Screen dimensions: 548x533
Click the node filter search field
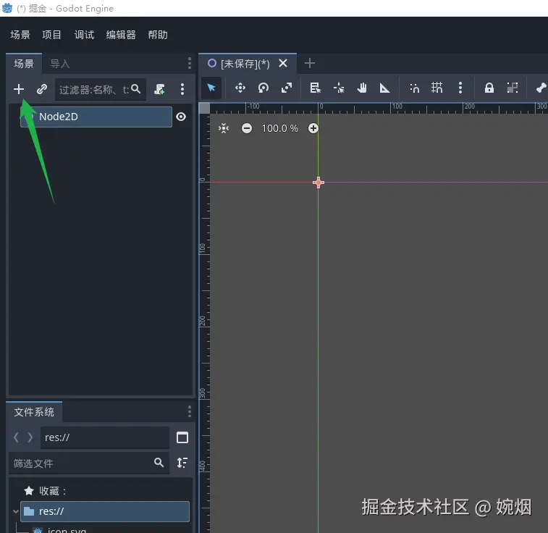[101, 90]
